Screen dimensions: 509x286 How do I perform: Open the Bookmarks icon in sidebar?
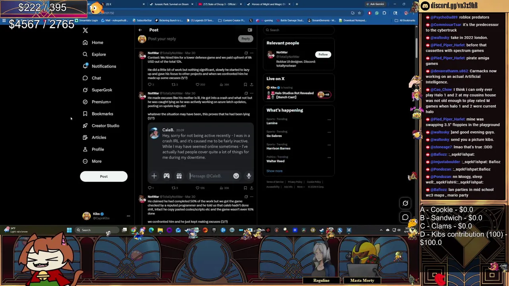pyautogui.click(x=85, y=114)
